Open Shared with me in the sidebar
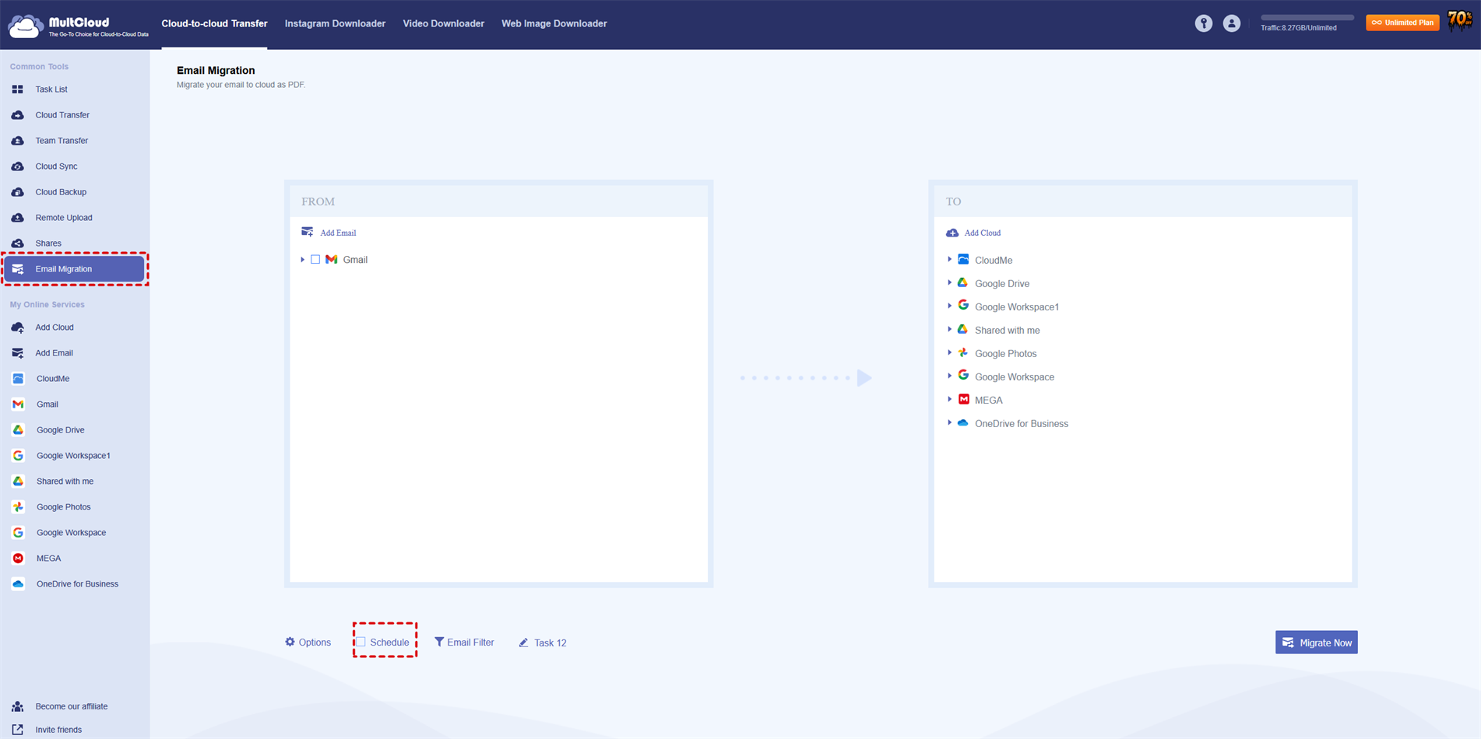 click(65, 482)
